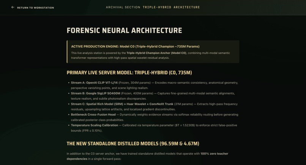This screenshot has height=165, width=306.
Task: Click the bold Triple-Hybrid Champion Anchor (Model C0) text
Action: point(156,53)
